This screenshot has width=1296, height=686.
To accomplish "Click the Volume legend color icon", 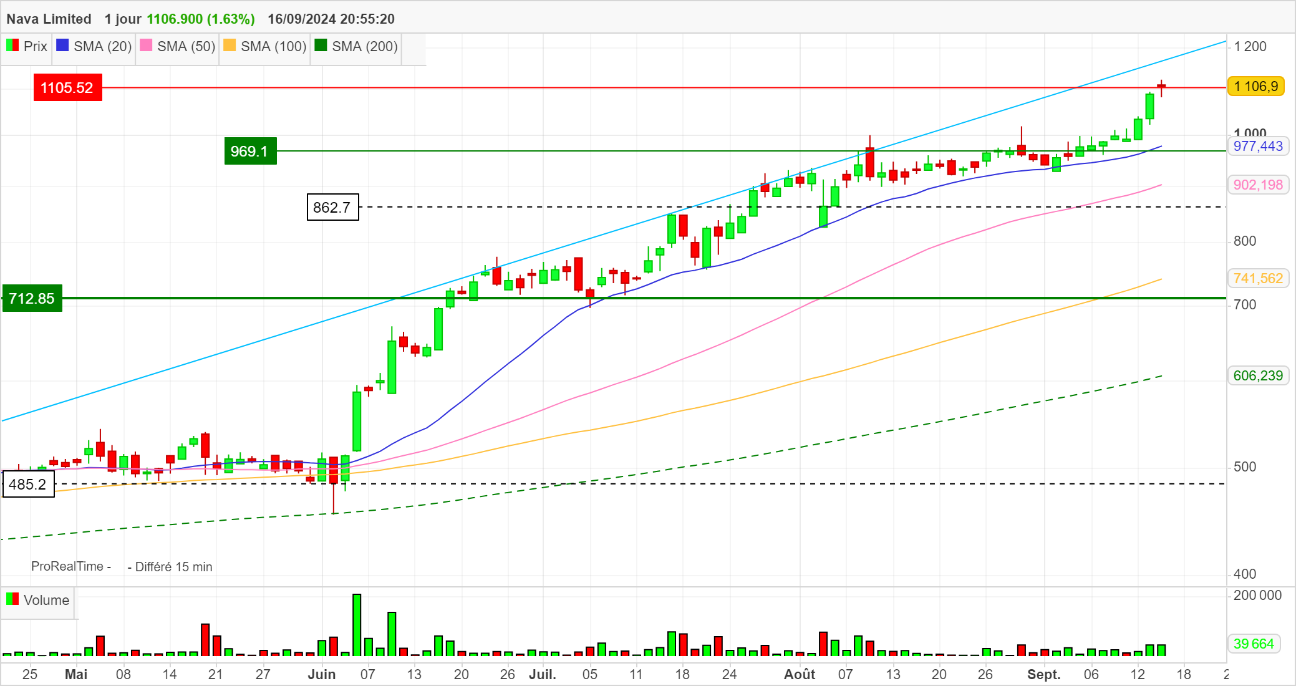I will pos(12,599).
